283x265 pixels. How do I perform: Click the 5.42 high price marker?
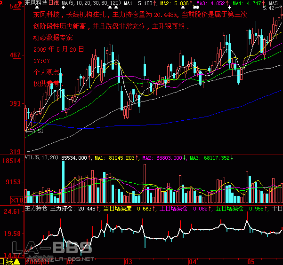pyautogui.click(x=269, y=8)
